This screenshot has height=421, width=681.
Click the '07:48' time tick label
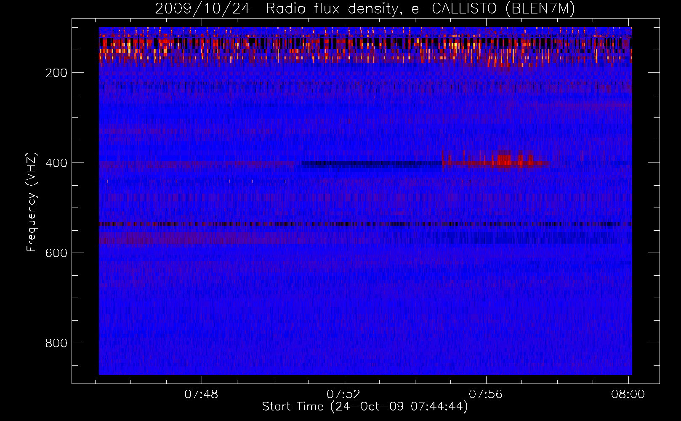pyautogui.click(x=202, y=394)
